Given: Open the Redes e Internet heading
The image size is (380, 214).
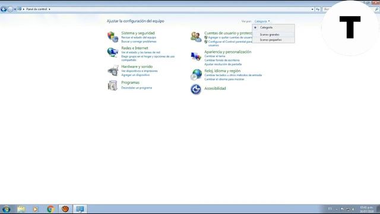Looking at the screenshot, I should (x=135, y=48).
